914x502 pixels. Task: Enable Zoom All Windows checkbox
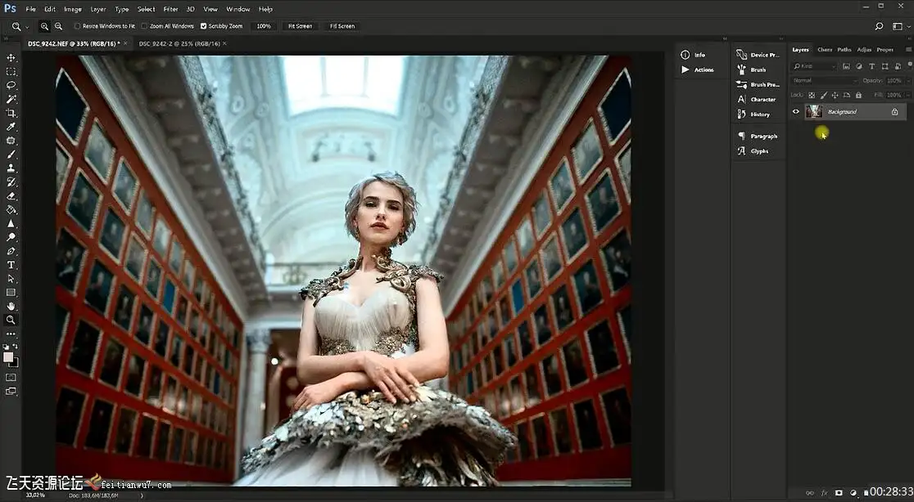[x=145, y=26]
